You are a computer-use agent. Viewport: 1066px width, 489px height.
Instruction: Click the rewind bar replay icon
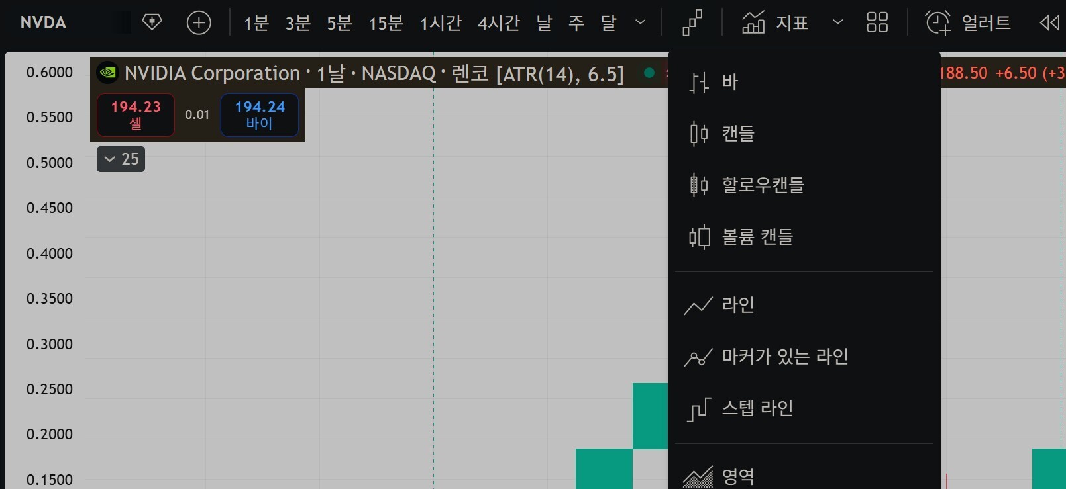1049,22
